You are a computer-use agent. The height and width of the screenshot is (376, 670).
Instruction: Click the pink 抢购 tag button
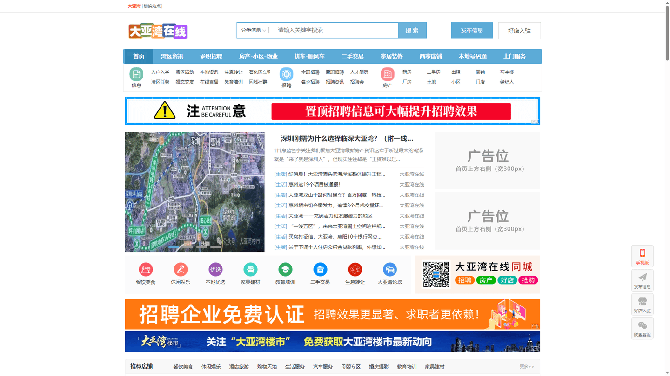point(528,280)
